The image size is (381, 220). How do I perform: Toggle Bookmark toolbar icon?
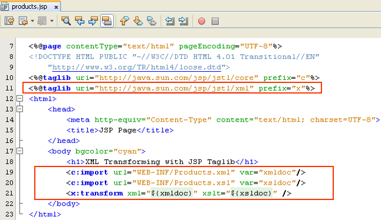tap(152, 21)
